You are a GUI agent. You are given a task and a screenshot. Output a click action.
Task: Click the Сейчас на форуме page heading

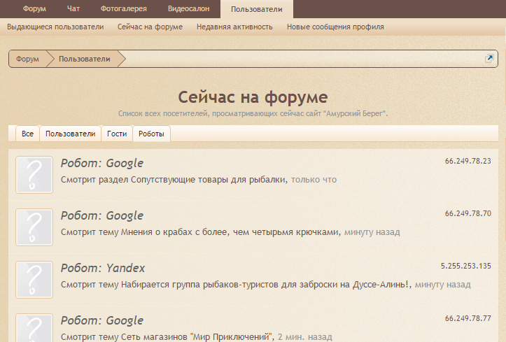click(253, 97)
